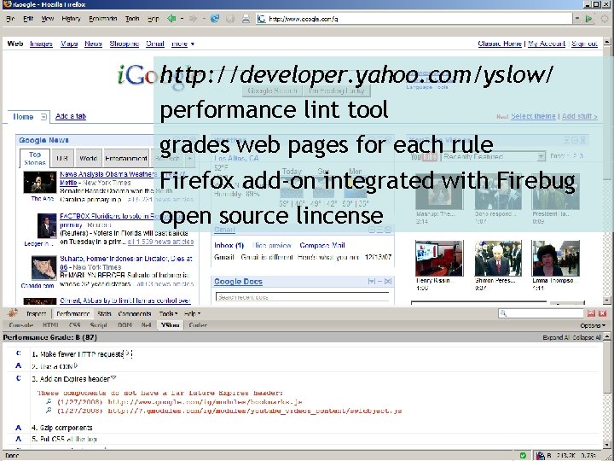The image size is (614, 461).
Task: Click the page vertical scrollbar
Action: tap(607, 171)
